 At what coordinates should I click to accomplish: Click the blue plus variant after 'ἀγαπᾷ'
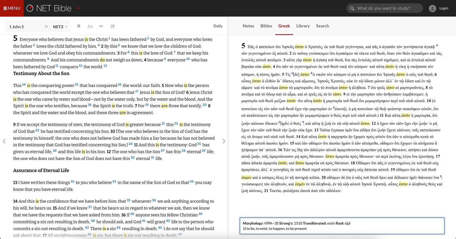point(437,45)
